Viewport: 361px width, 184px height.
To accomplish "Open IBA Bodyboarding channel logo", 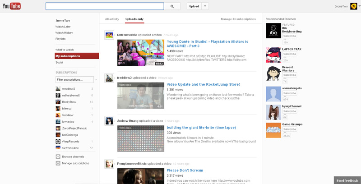I will click(x=273, y=31).
